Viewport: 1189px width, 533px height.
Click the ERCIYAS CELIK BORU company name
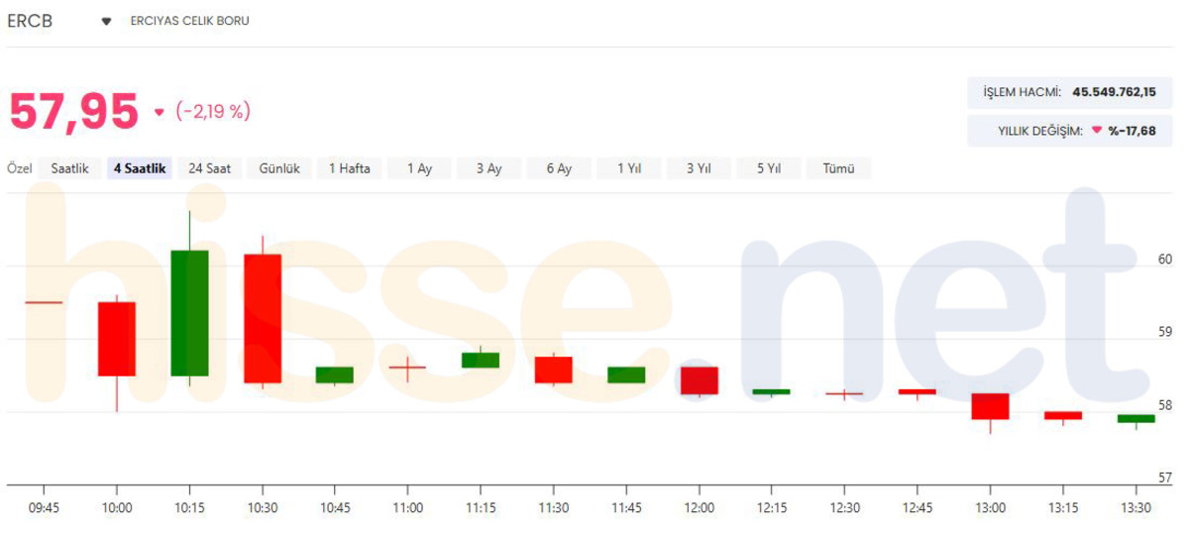[x=190, y=21]
